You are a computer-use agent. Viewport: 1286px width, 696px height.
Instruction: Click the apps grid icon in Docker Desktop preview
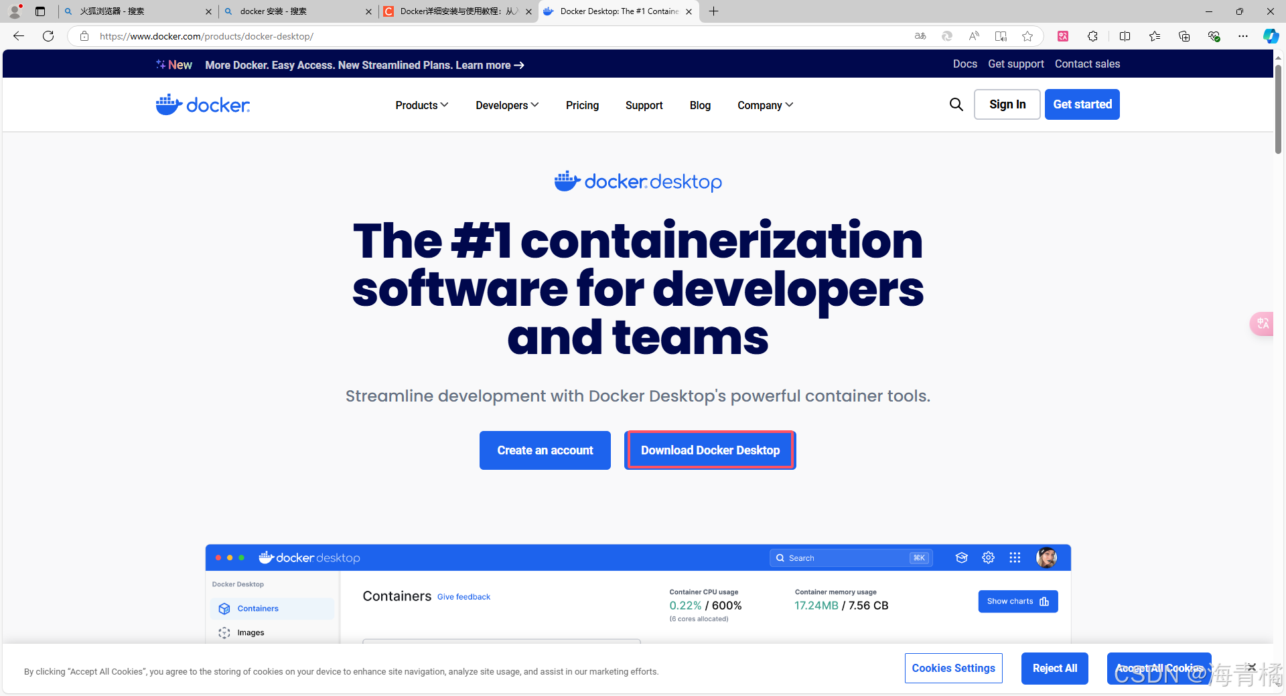point(1015,557)
